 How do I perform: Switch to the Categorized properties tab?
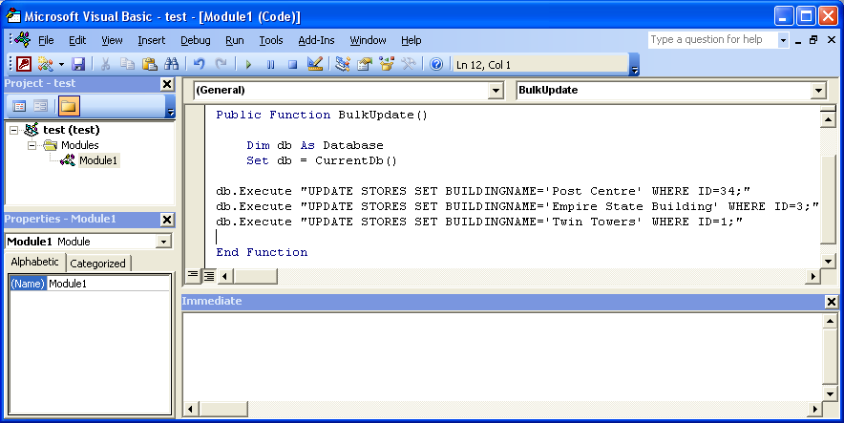(x=98, y=264)
